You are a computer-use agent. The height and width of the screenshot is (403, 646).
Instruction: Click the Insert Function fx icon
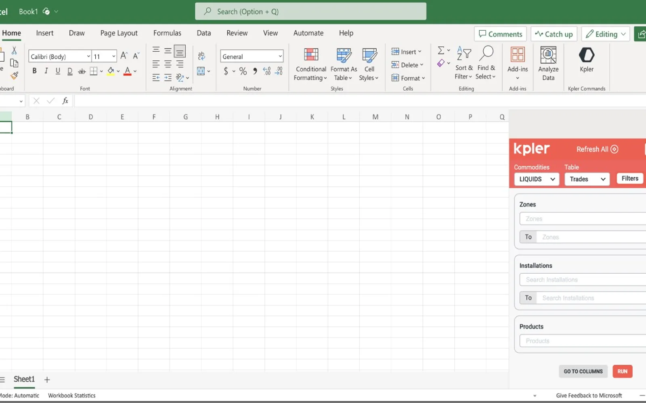coord(65,101)
